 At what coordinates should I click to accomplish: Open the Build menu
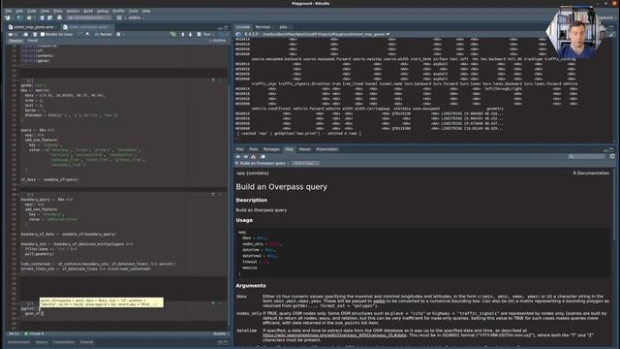pos(88,11)
